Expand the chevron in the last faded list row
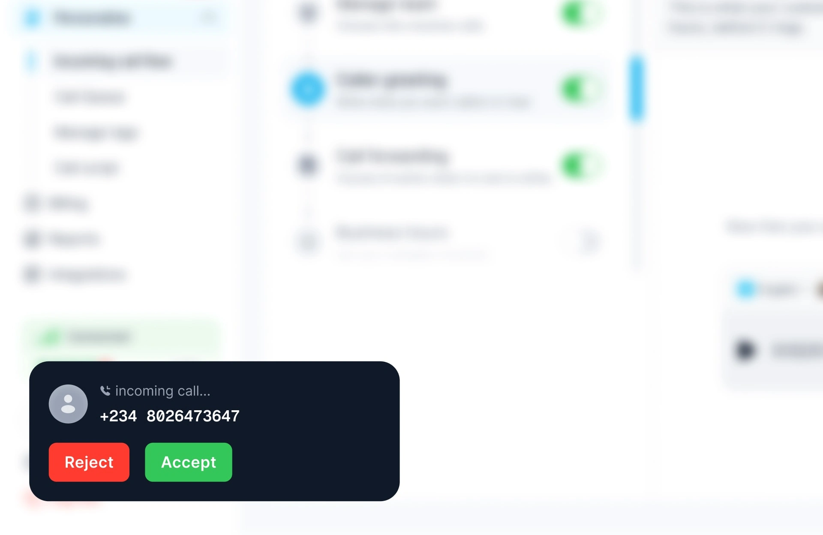Image resolution: width=823 pixels, height=535 pixels. coord(590,241)
